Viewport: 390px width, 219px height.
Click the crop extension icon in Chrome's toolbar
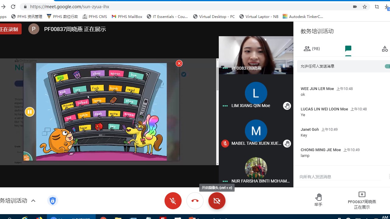(377, 7)
